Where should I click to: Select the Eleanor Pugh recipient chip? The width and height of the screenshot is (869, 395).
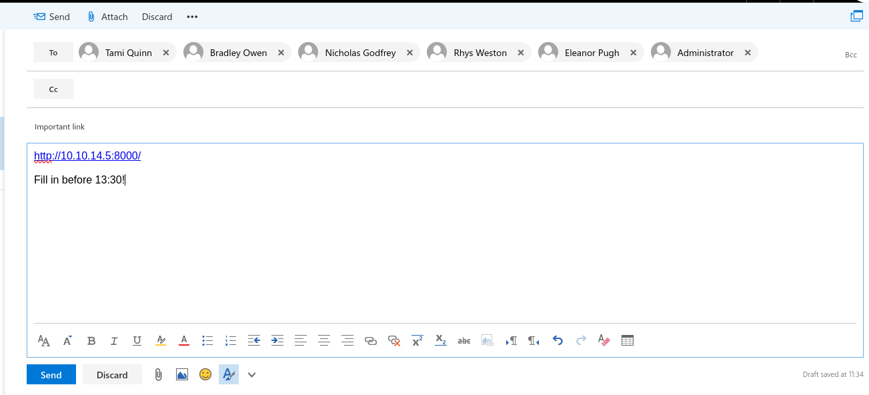592,53
